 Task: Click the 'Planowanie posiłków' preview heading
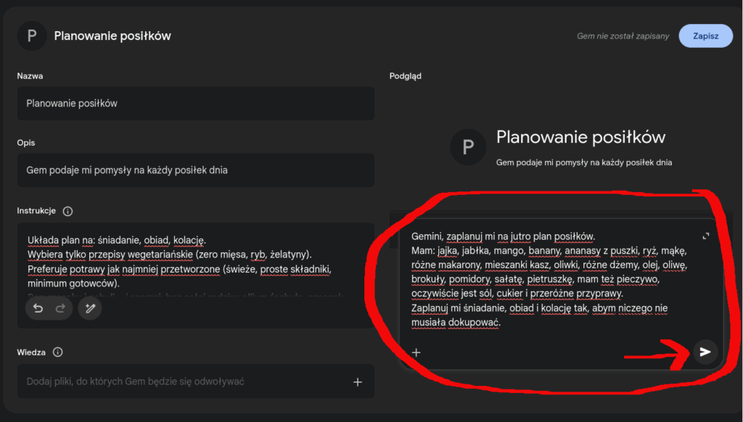(580, 137)
